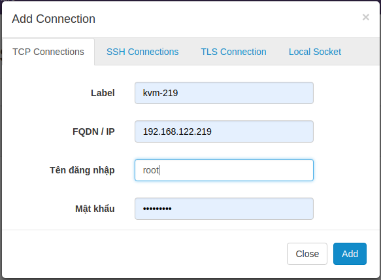This screenshot has width=381, height=280.
Task: Click the bold "Label" field caption
Action: [103, 93]
